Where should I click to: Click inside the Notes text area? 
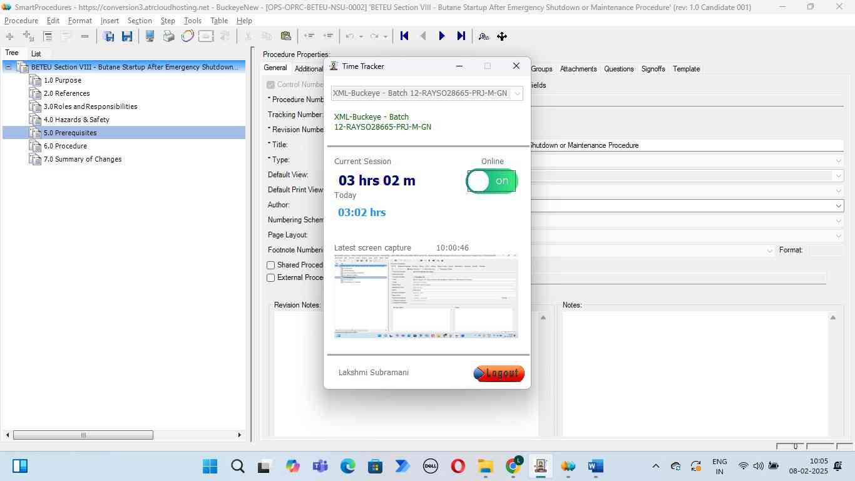click(695, 374)
